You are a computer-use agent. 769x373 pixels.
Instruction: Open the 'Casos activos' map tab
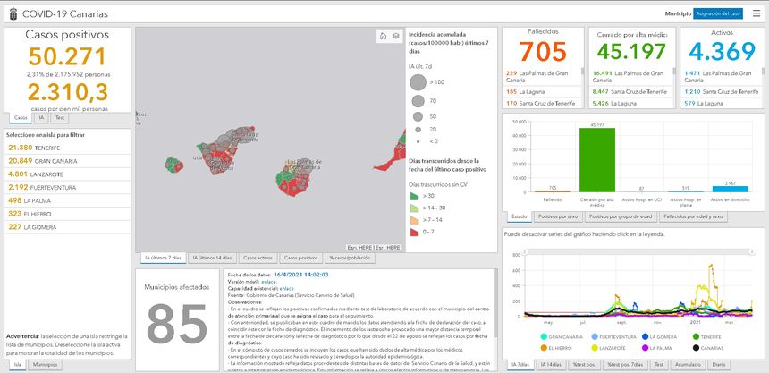point(258,258)
